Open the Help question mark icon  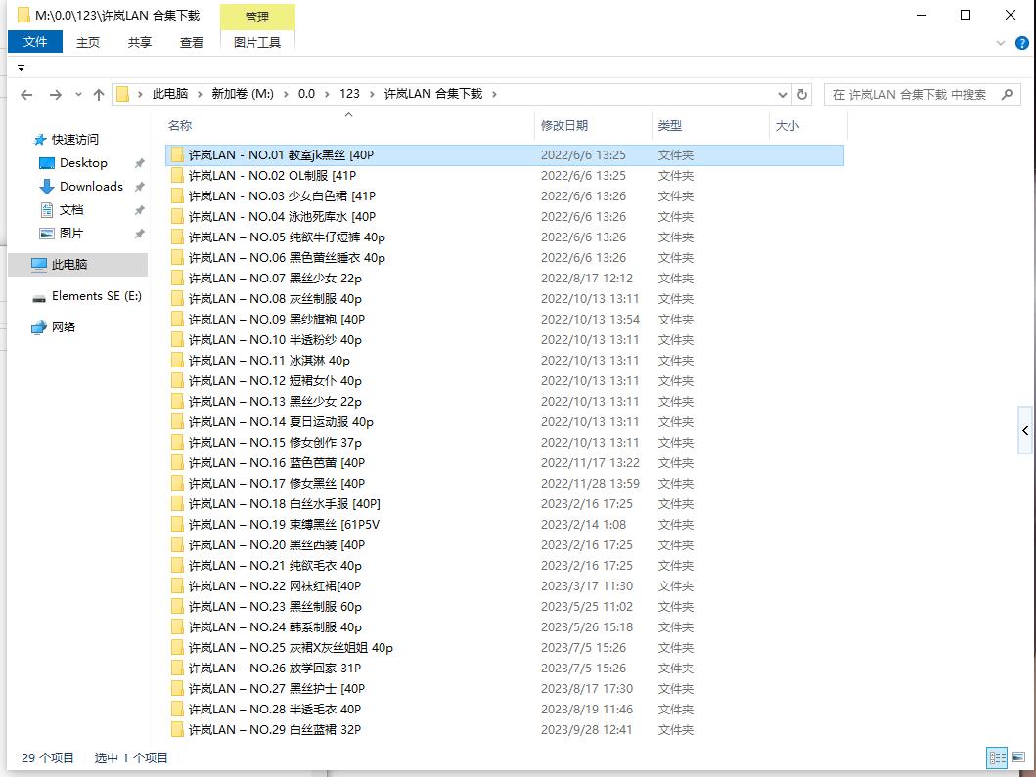coord(1021,44)
